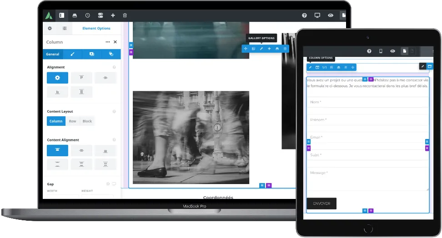Open the background image tab
Image resolution: width=442 pixels, height=238 pixels.
coord(91,54)
